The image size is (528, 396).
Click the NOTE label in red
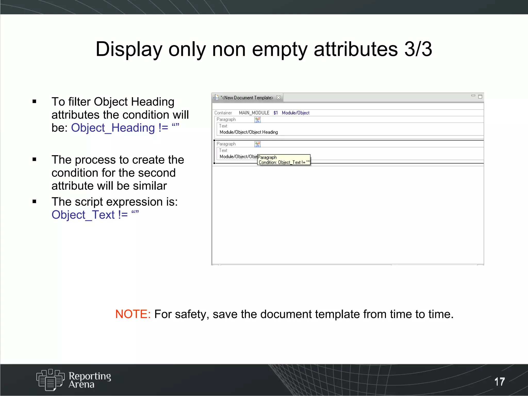pyautogui.click(x=133, y=314)
